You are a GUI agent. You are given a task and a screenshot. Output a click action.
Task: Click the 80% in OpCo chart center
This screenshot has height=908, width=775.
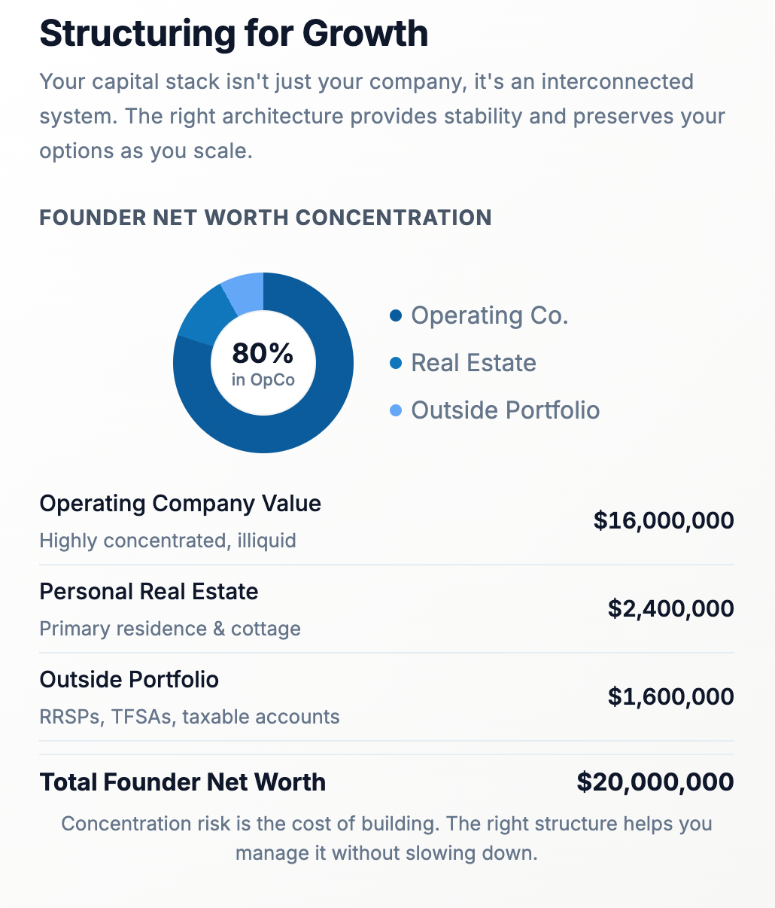click(x=263, y=363)
